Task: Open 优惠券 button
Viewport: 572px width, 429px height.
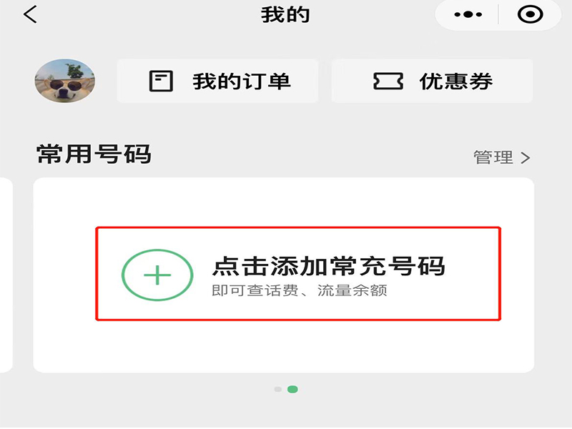Action: (x=432, y=81)
